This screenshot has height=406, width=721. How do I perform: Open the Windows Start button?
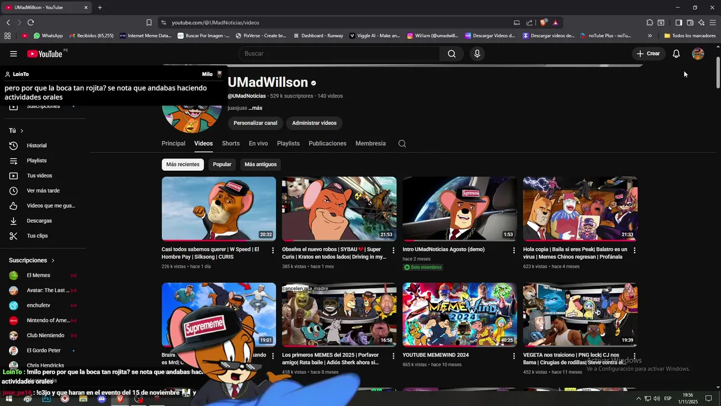click(8, 399)
